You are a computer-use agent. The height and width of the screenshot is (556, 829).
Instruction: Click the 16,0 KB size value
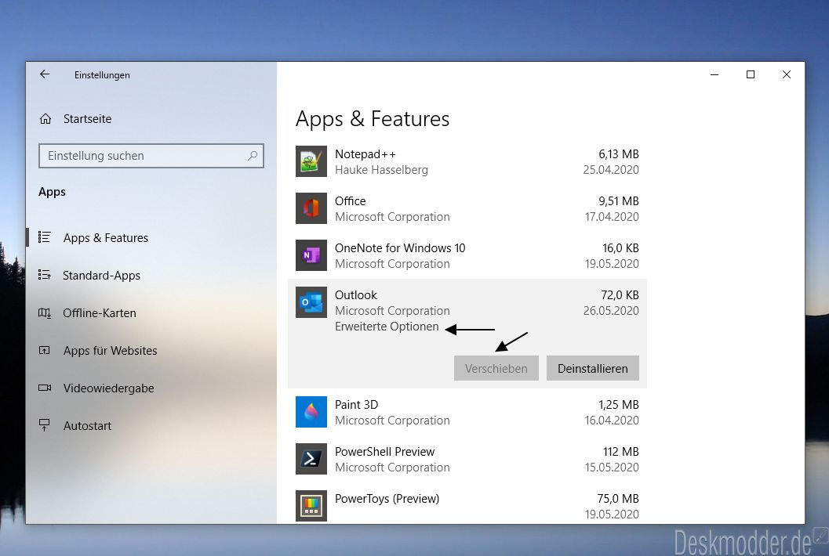point(620,248)
